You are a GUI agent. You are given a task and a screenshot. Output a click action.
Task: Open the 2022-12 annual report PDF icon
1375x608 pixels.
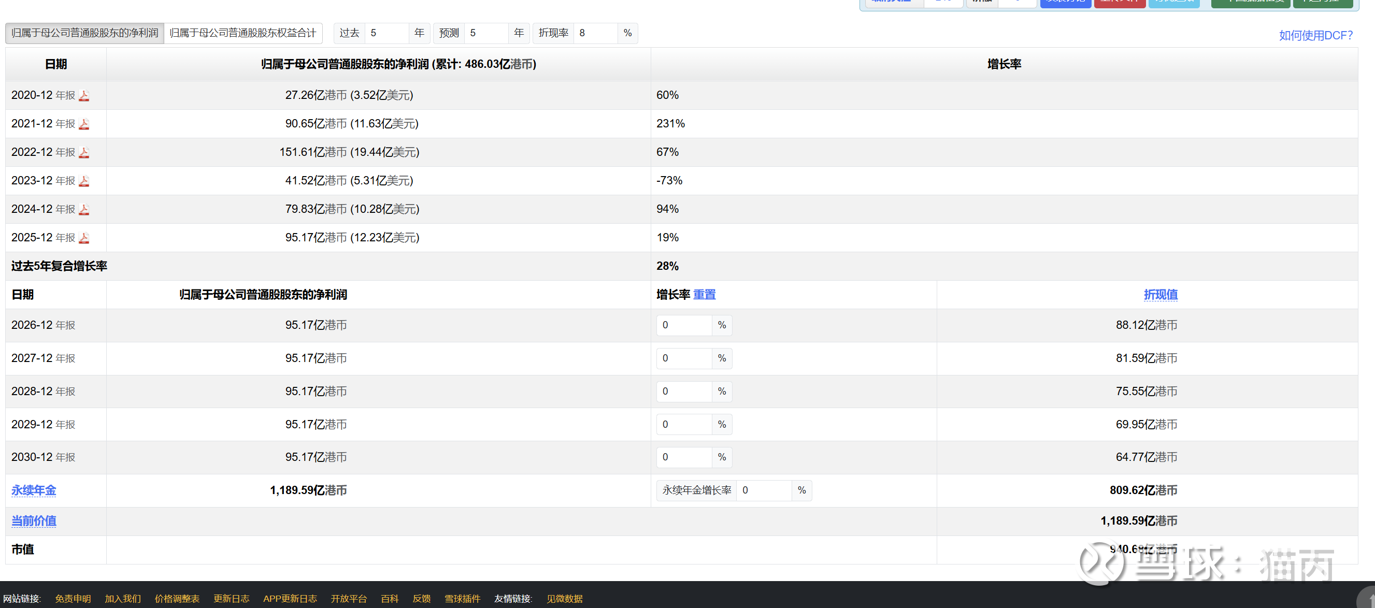[84, 153]
